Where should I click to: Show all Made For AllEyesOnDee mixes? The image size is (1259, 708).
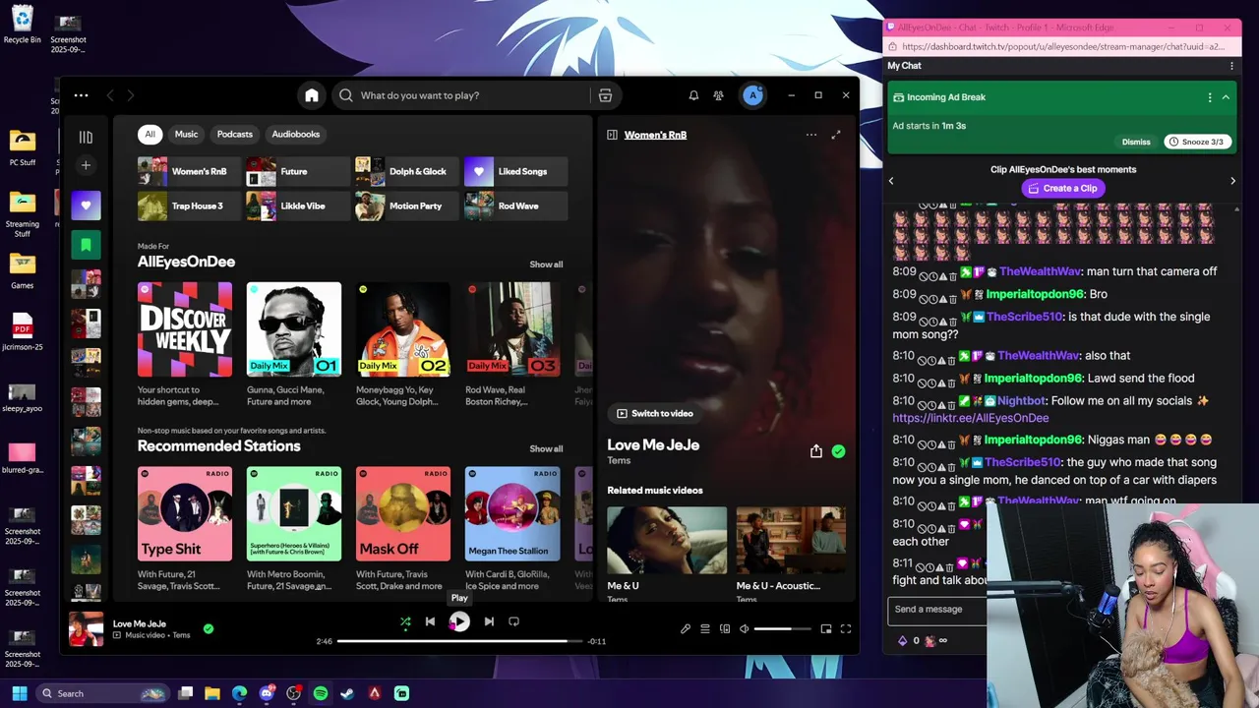pos(546,265)
